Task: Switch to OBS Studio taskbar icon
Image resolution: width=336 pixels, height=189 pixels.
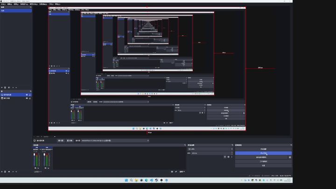Action: (161, 180)
